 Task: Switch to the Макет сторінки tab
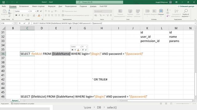pyautogui.click(x=38, y=6)
